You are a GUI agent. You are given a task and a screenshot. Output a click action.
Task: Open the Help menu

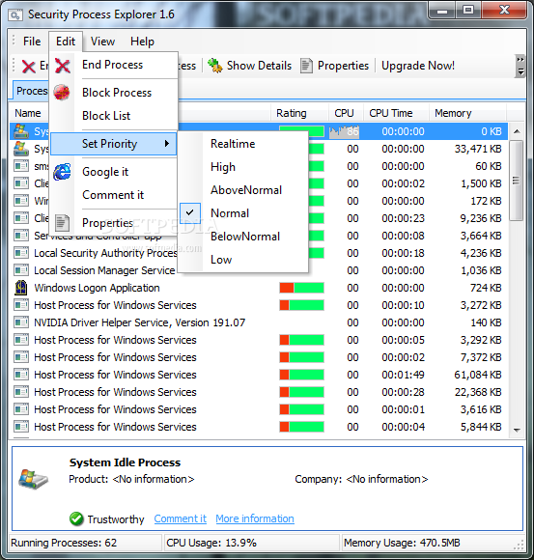[x=142, y=42]
